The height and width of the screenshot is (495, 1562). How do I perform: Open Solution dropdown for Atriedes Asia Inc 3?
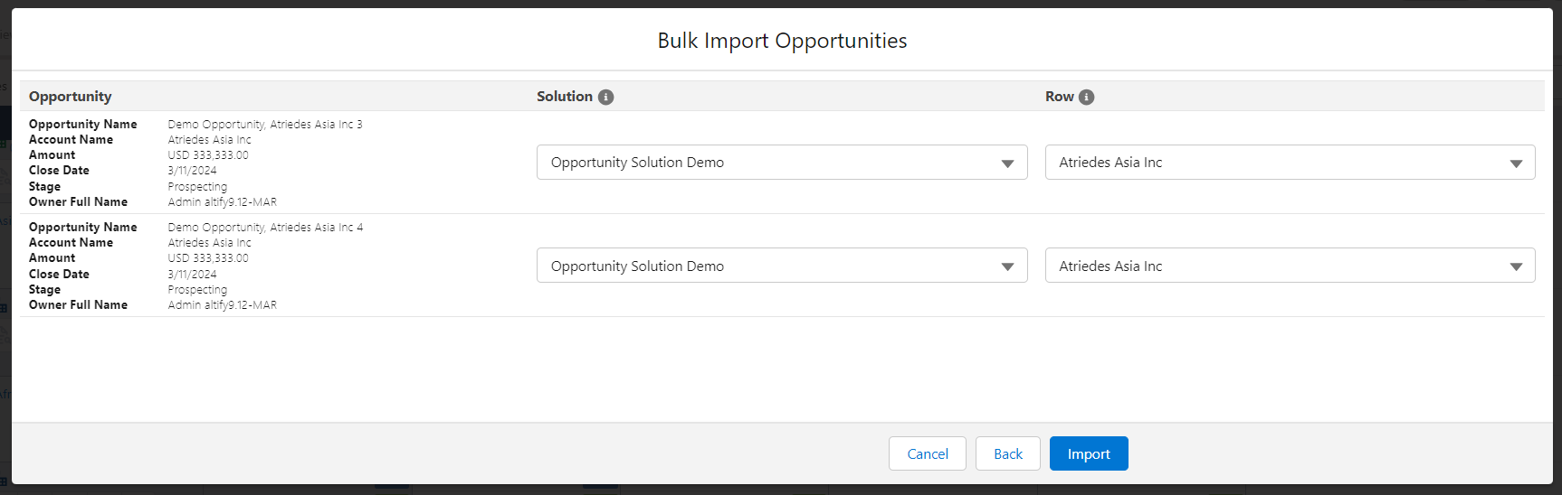pos(781,163)
